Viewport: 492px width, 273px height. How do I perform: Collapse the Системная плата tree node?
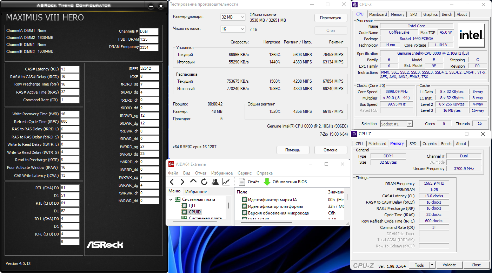pos(171,199)
